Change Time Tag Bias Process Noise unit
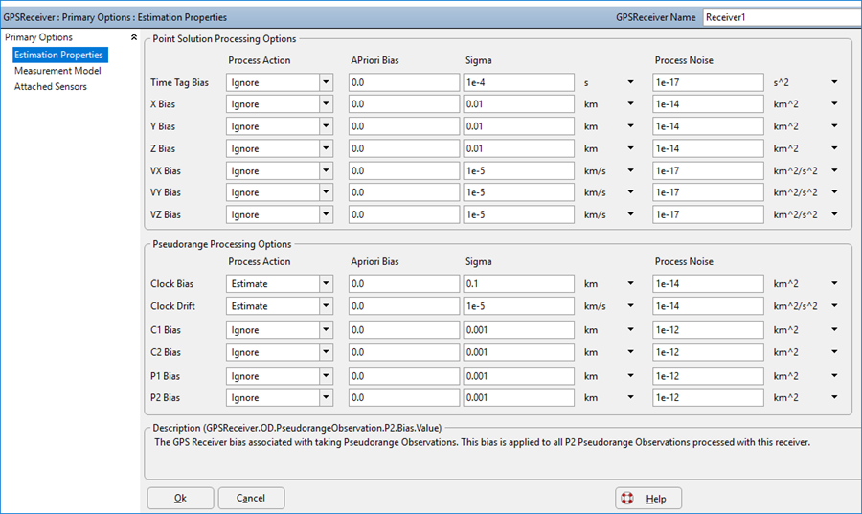 coord(834,82)
